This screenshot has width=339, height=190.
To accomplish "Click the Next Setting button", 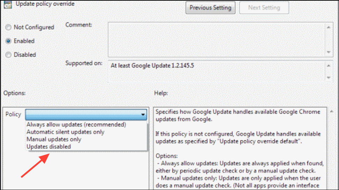I will tap(264, 8).
